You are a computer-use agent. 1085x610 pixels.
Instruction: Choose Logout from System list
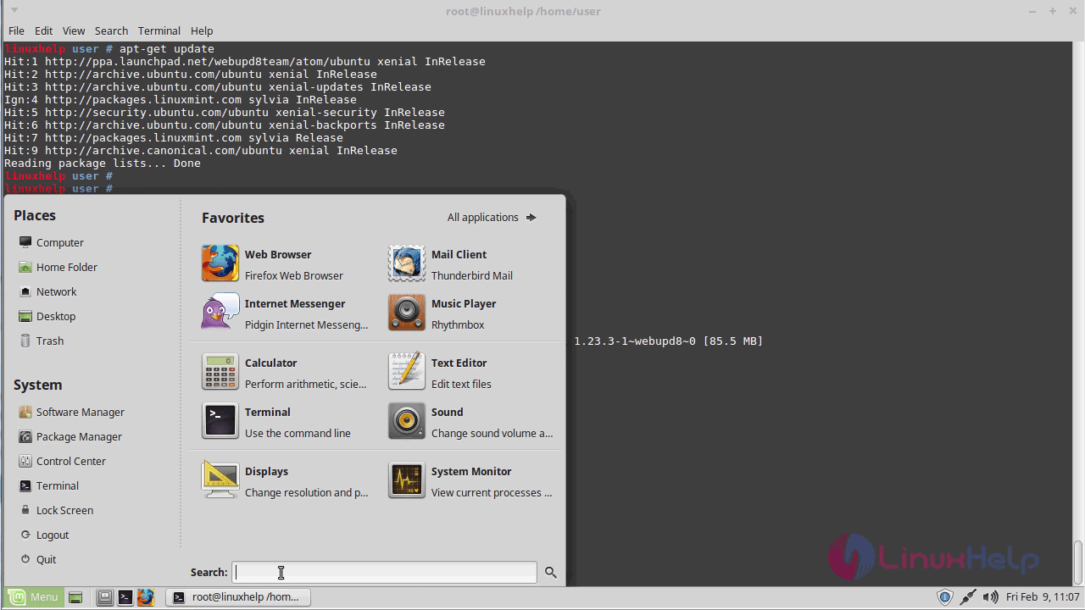click(44, 535)
